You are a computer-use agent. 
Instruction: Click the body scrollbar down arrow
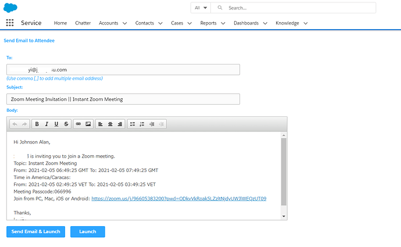pyautogui.click(x=284, y=216)
